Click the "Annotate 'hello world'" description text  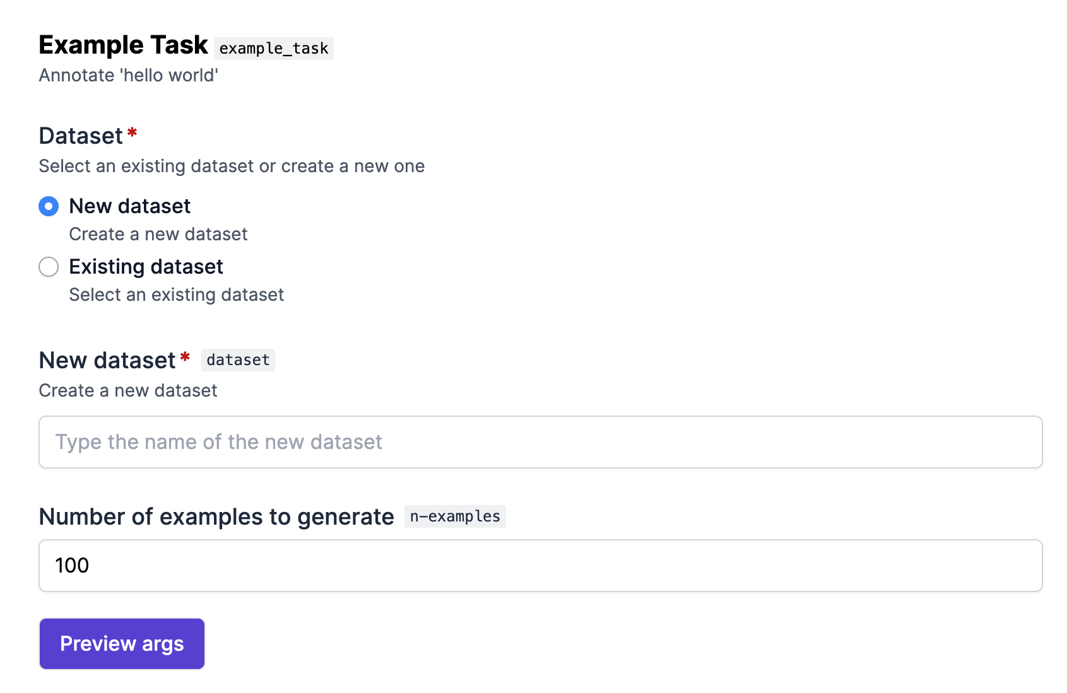[128, 75]
